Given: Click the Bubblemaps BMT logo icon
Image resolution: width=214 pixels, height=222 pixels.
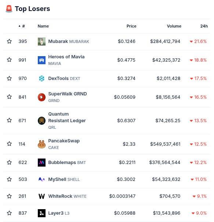Looking at the screenshot, I should pyautogui.click(x=41, y=163).
